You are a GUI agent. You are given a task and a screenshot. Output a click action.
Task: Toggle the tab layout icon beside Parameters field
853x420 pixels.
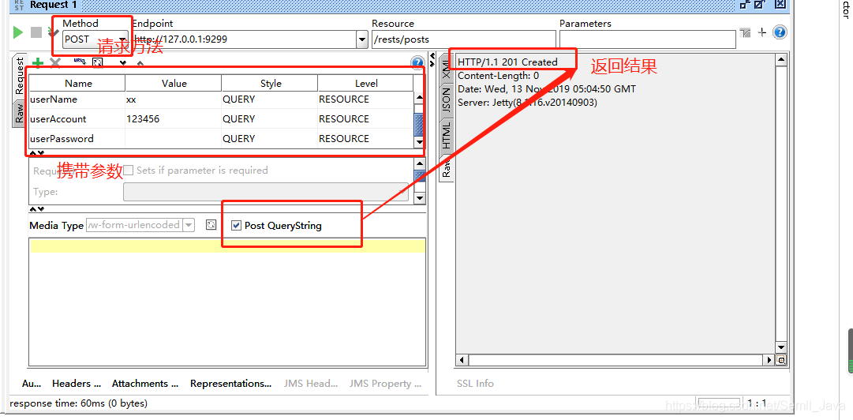tap(745, 33)
